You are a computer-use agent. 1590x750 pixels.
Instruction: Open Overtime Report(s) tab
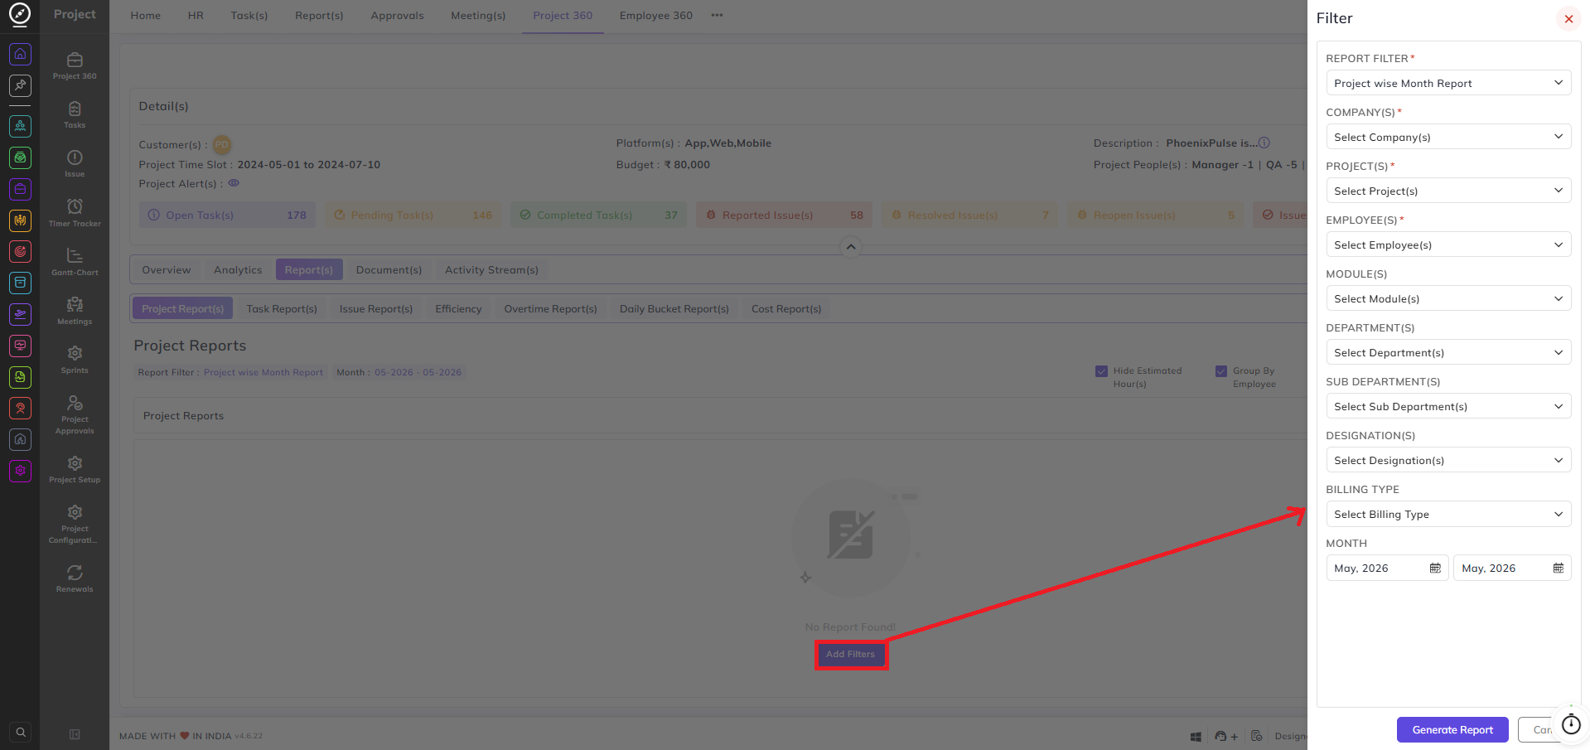point(551,308)
